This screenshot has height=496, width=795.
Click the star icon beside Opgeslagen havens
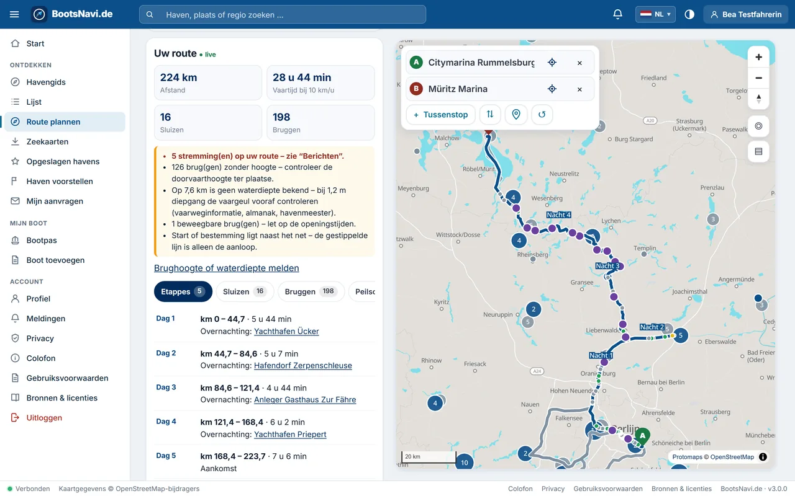(x=16, y=161)
